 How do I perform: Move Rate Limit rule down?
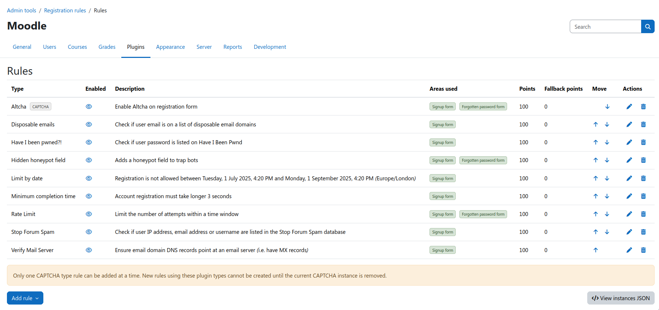coord(607,214)
